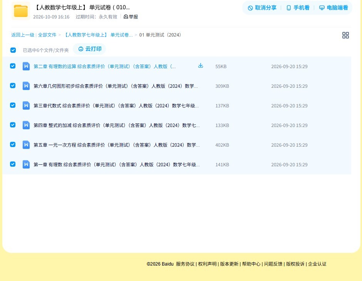Screen dimensions: 362x281
Task: Open the 【人教数学七年级上】单元试卷 breadcrumb
Action: click(x=98, y=35)
